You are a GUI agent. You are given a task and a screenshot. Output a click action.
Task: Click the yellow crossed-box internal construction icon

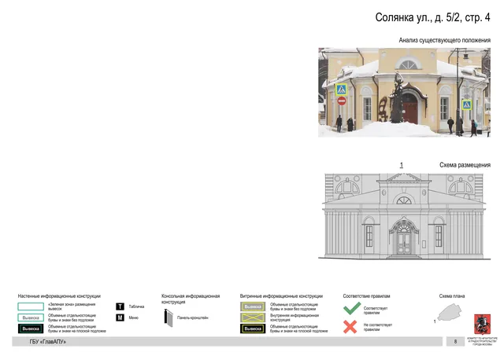point(253,317)
